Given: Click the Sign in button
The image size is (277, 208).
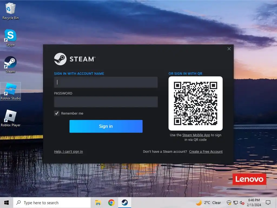Looking at the screenshot, I should click(106, 126).
